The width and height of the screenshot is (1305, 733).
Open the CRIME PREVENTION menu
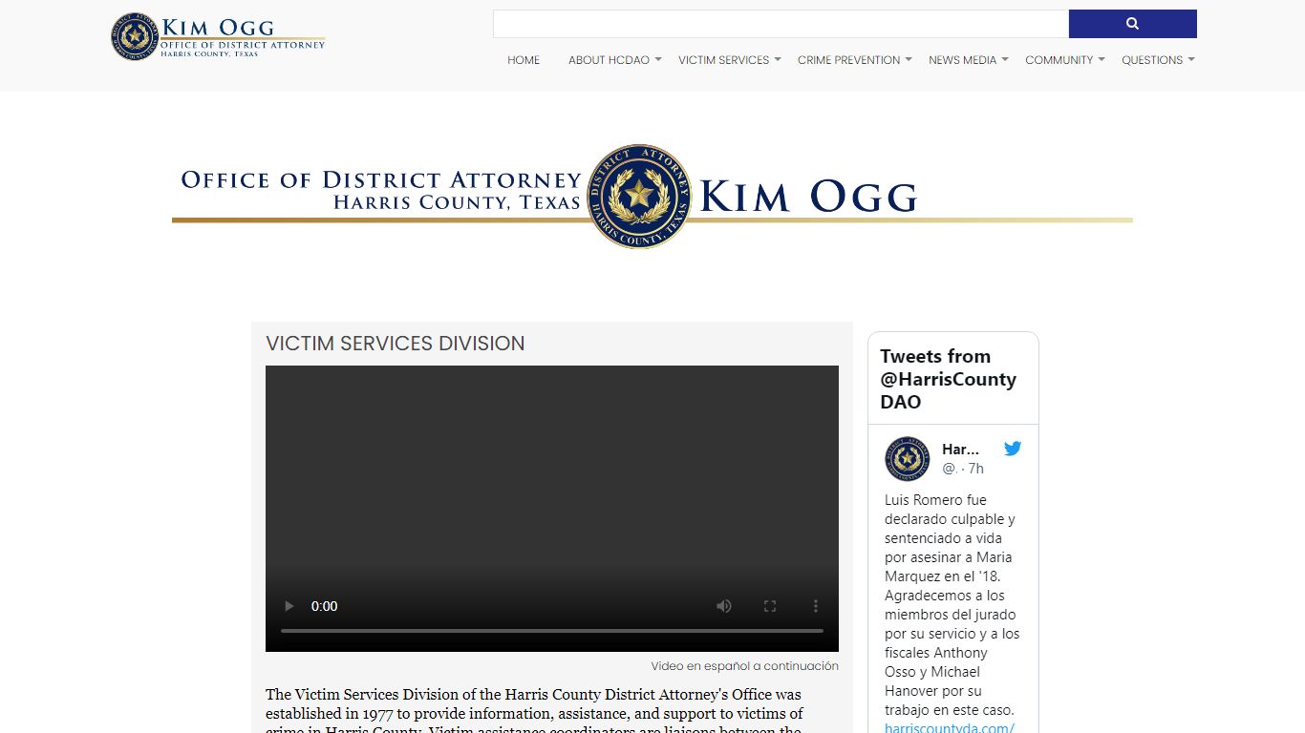[848, 60]
